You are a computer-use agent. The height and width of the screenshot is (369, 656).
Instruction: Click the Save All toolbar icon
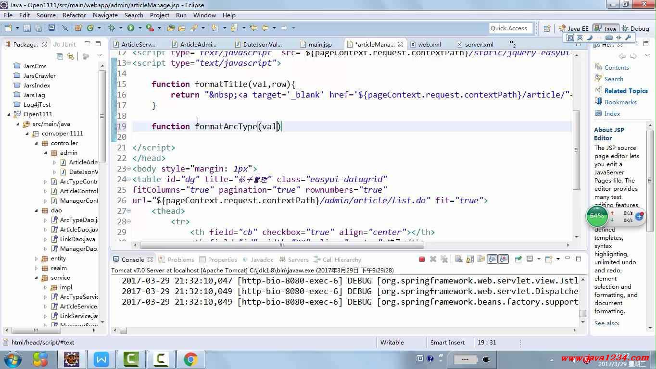pyautogui.click(x=38, y=28)
